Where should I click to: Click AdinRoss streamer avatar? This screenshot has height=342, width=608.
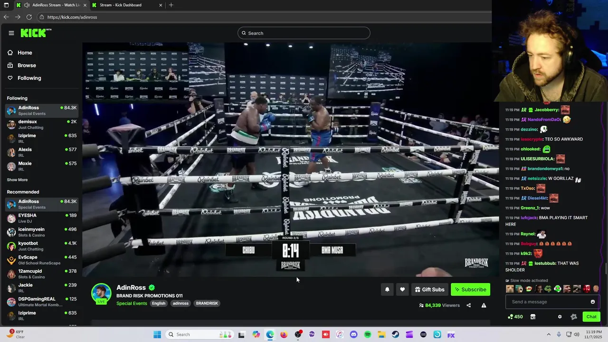tap(101, 294)
